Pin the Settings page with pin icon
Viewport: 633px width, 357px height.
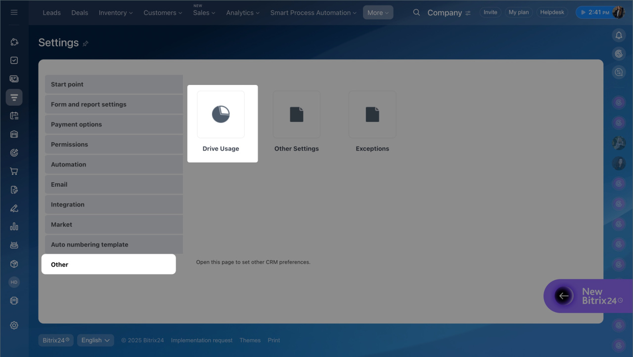pyautogui.click(x=86, y=43)
